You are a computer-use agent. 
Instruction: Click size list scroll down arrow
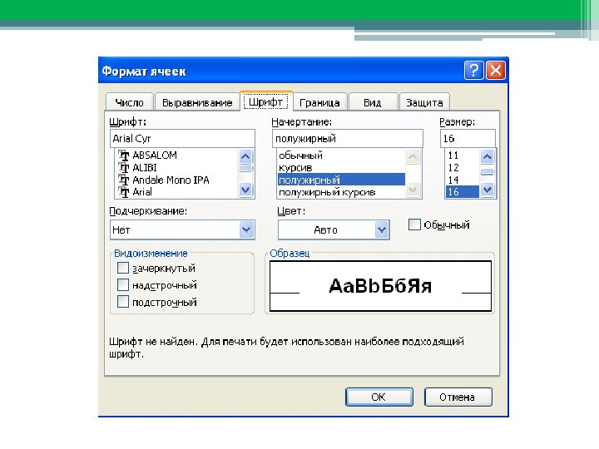tap(487, 190)
